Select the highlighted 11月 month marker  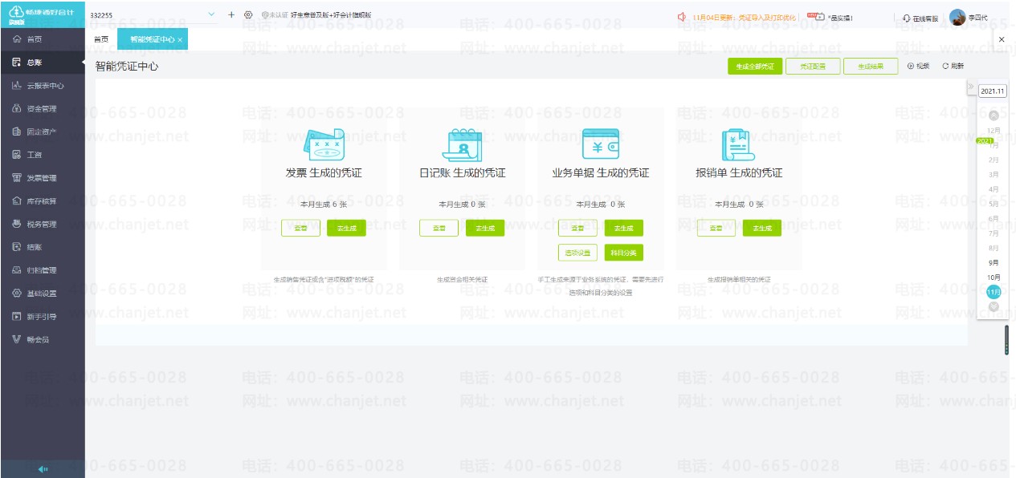[x=994, y=292]
